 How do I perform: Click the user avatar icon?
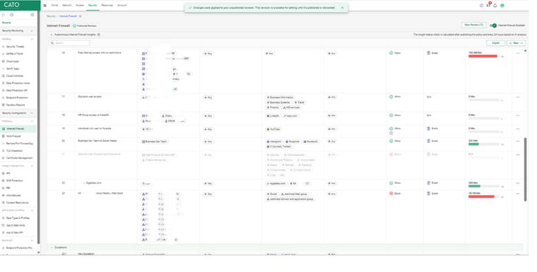[502, 5]
